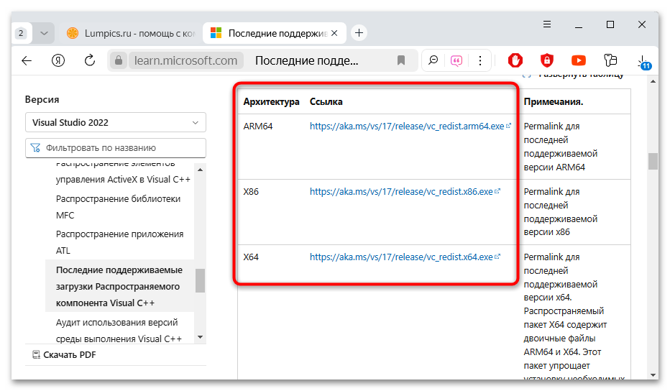670x391 pixels.
Task: Click the learn.microsoft.com address field
Action: tap(185, 60)
